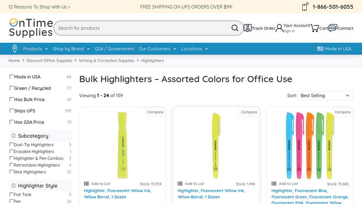Click the Sign In link
Viewport: 362px width, 204px height.
(x=289, y=31)
